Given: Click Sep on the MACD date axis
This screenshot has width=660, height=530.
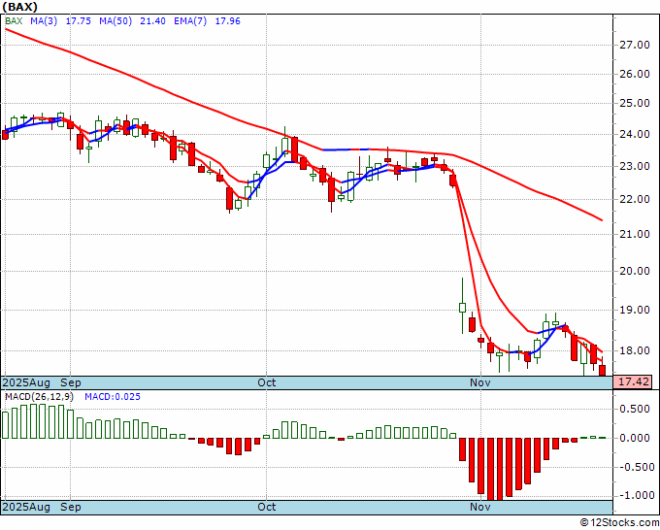Looking at the screenshot, I should [70, 507].
